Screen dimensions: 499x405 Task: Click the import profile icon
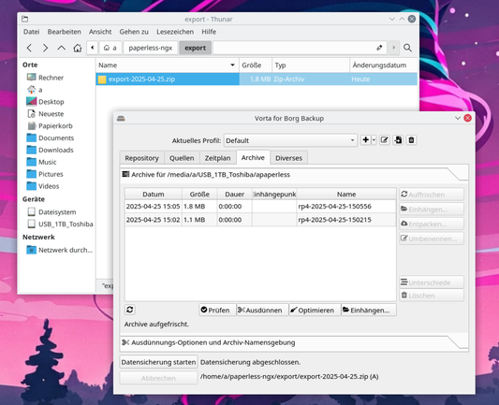click(x=398, y=140)
